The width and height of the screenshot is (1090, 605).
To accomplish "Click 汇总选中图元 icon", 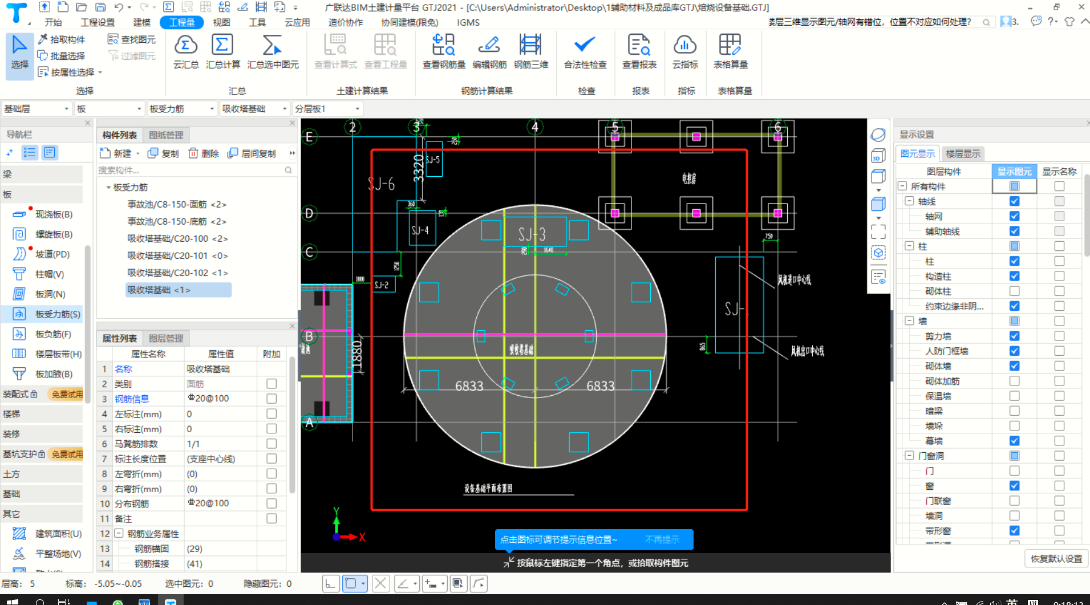I will coord(273,51).
